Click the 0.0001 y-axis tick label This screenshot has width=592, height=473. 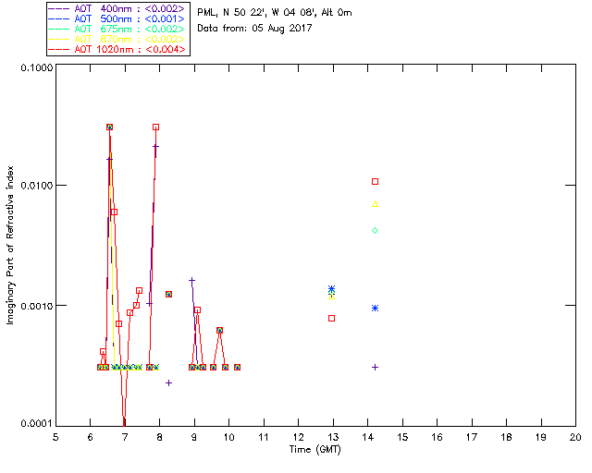tap(37, 424)
